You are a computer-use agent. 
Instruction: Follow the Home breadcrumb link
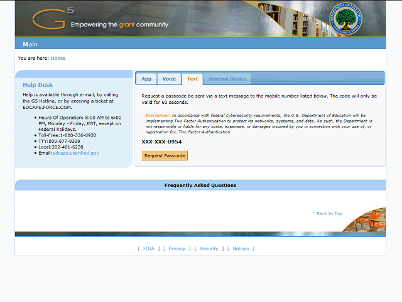[x=58, y=59]
